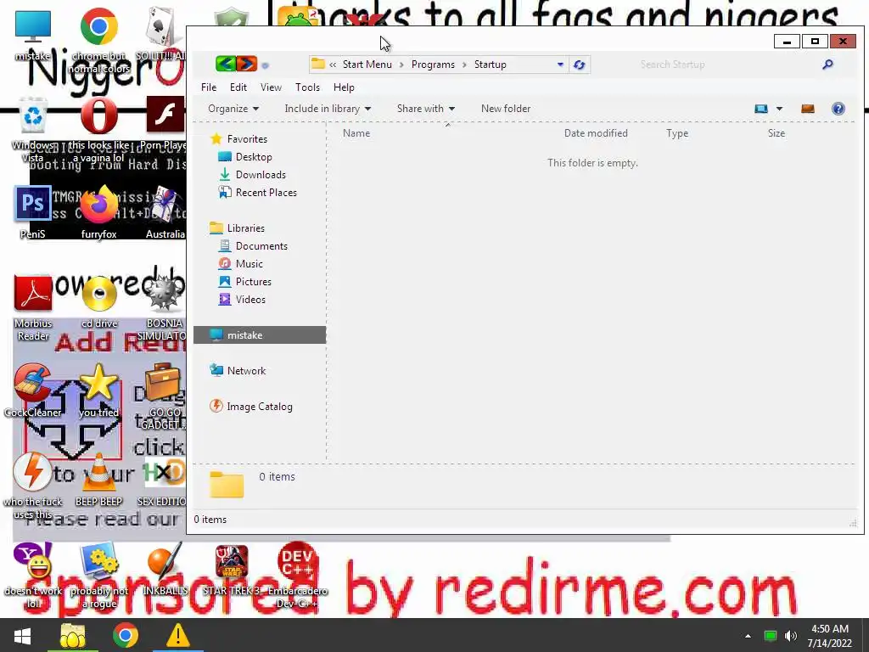Expand the arrow after Programs breadcrumb

(464, 65)
